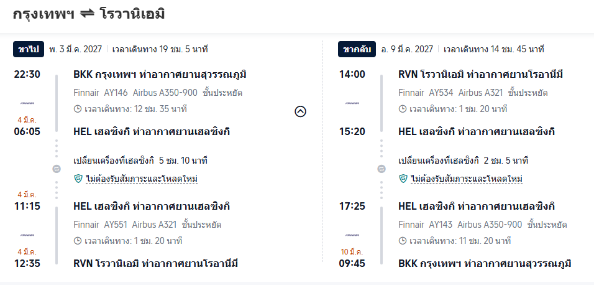594x285 pixels.
Task: Click the outbound layover connector icon at Helsinki
Action: (57, 169)
